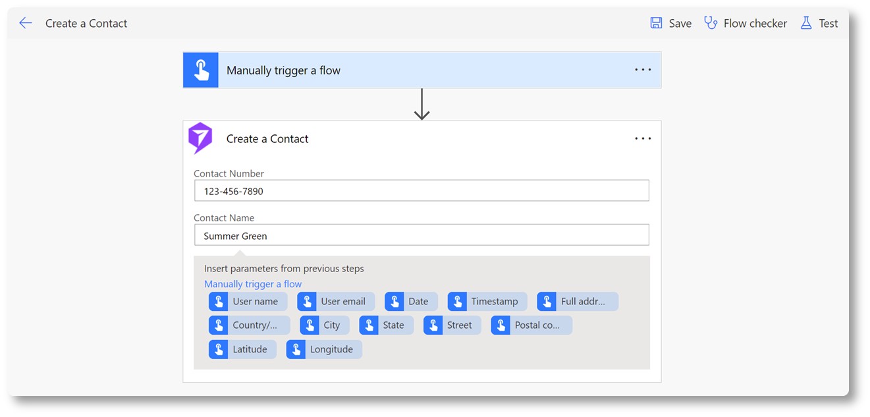Click the Save disk icon
The height and width of the screenshot is (417, 870).
(x=656, y=23)
